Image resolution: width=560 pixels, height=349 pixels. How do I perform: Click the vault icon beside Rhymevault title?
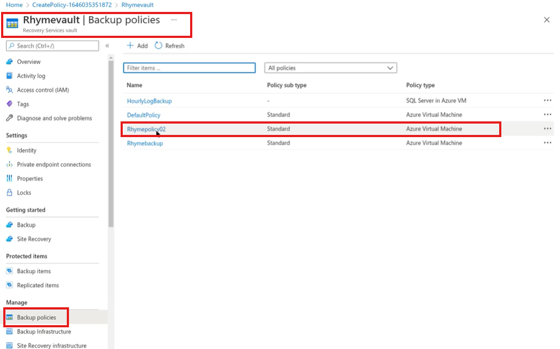[x=12, y=23]
